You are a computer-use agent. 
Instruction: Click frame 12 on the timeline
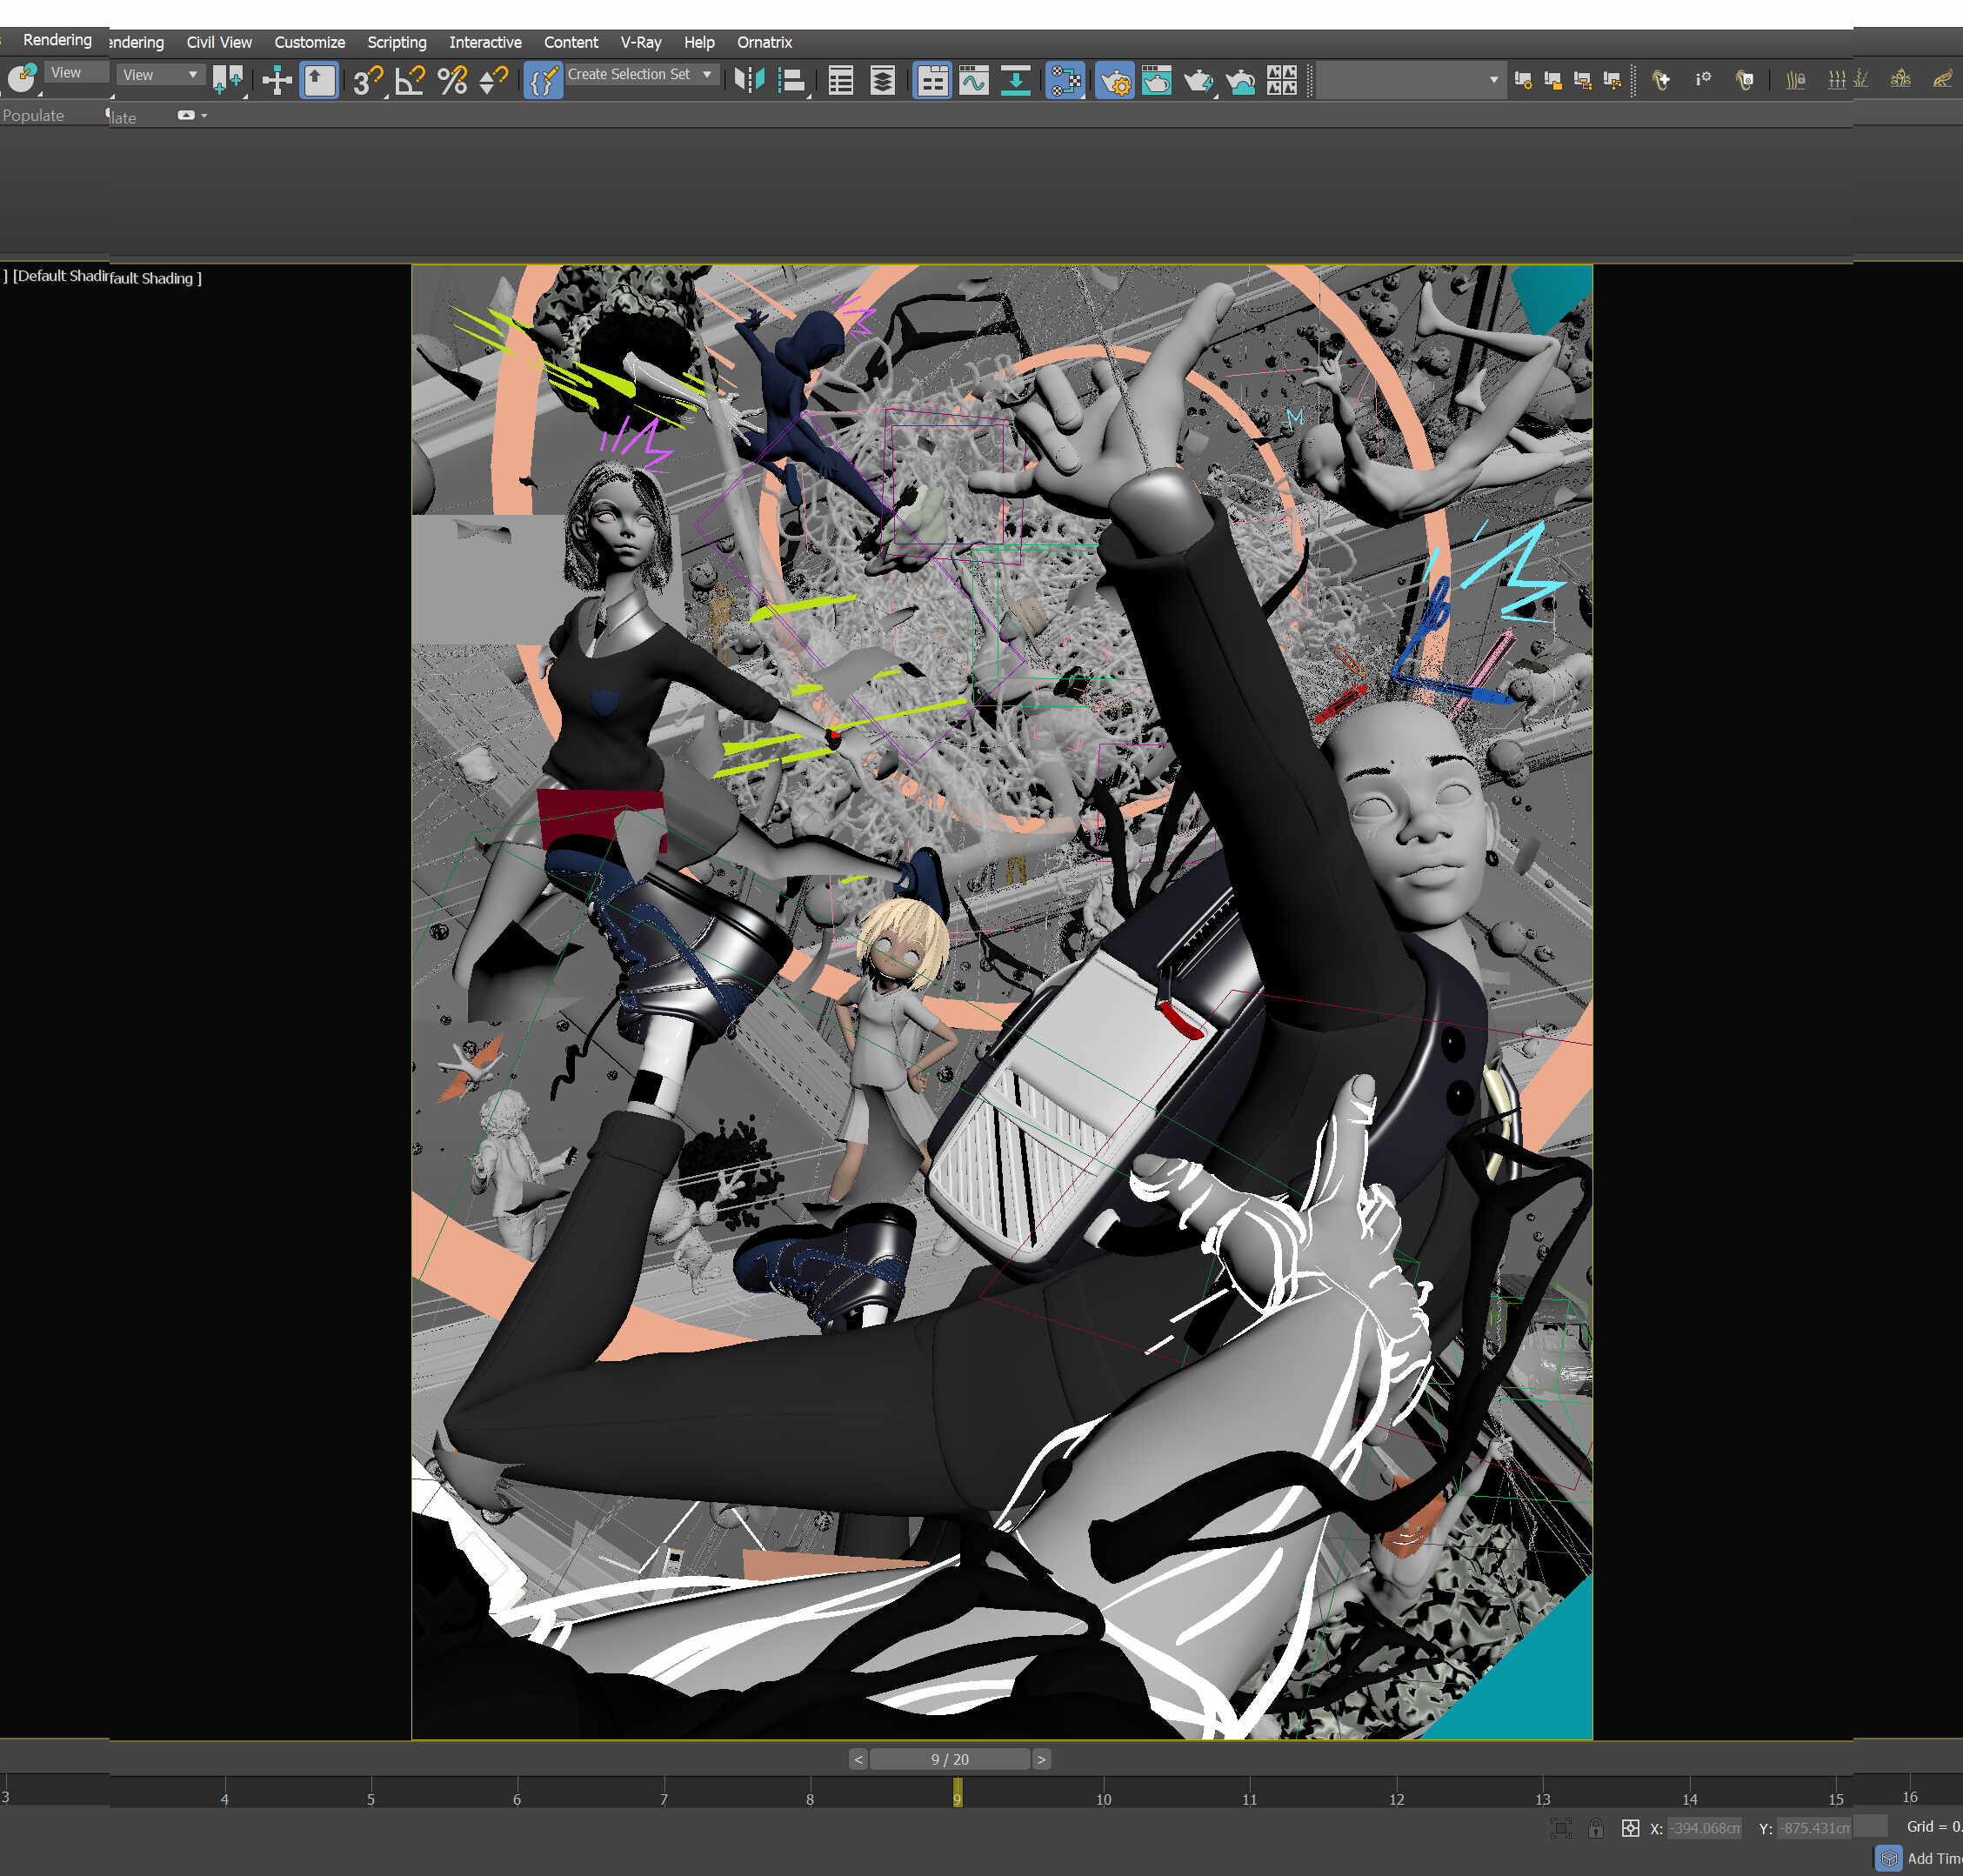point(1396,1793)
